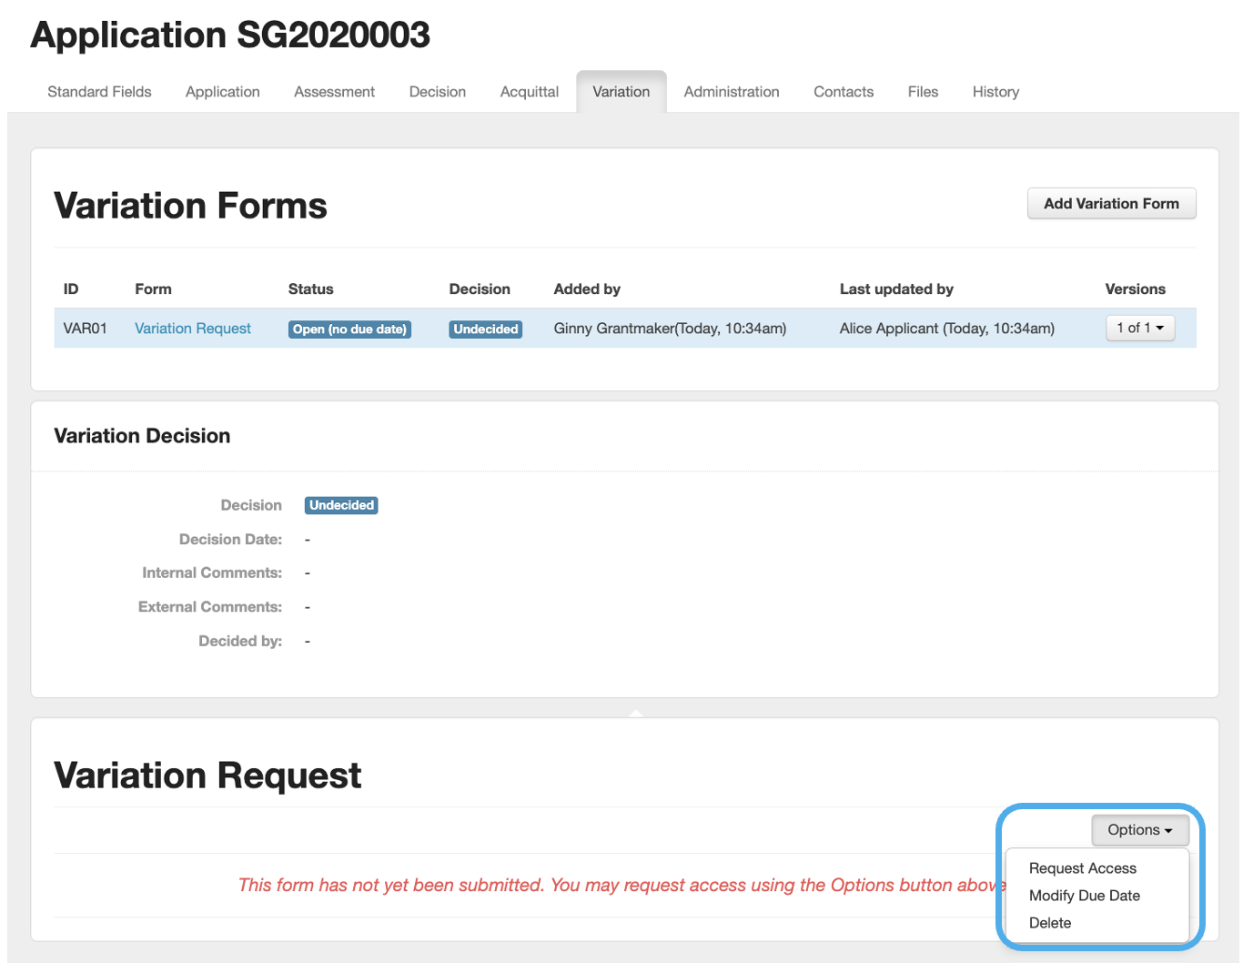The image size is (1243, 963).
Task: Select the Acquittal tab
Action: [529, 92]
